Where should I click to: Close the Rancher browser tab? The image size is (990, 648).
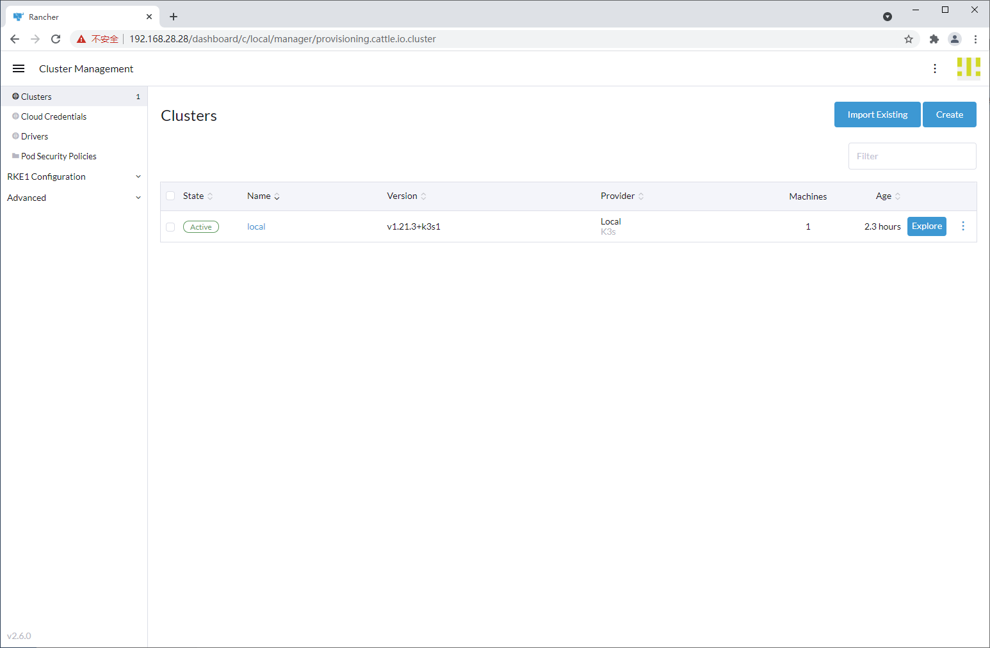149,17
